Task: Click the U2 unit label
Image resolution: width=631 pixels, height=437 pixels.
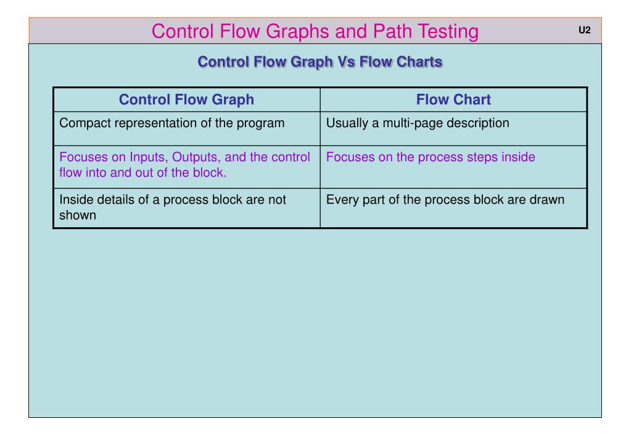Action: [584, 30]
